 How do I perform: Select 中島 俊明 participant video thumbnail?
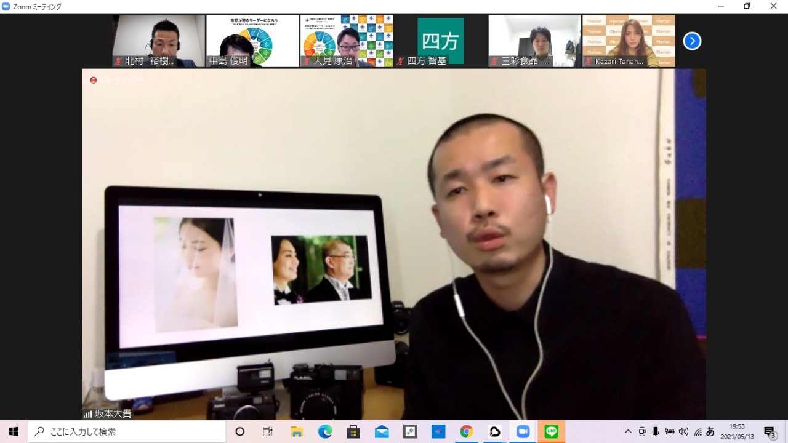(252, 41)
